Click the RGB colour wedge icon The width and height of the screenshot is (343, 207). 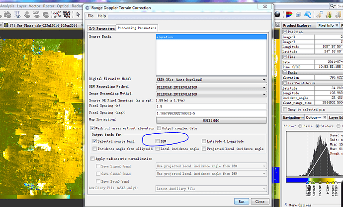(289, 14)
